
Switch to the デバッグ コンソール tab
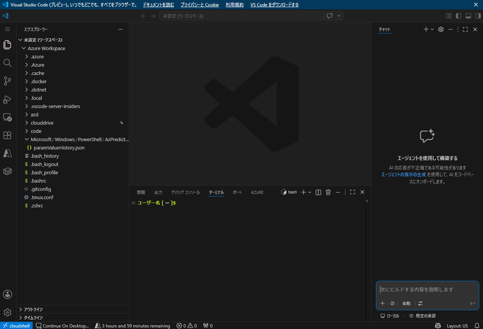pyautogui.click(x=186, y=192)
